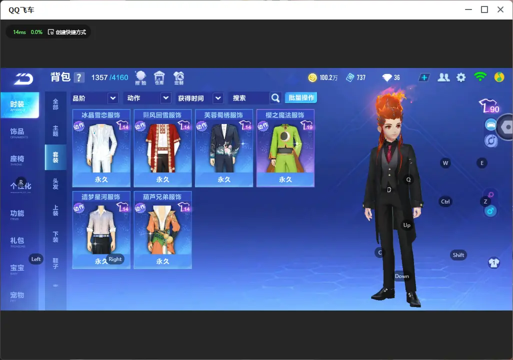Open the friends list icon
The width and height of the screenshot is (513, 360).
coord(443,77)
